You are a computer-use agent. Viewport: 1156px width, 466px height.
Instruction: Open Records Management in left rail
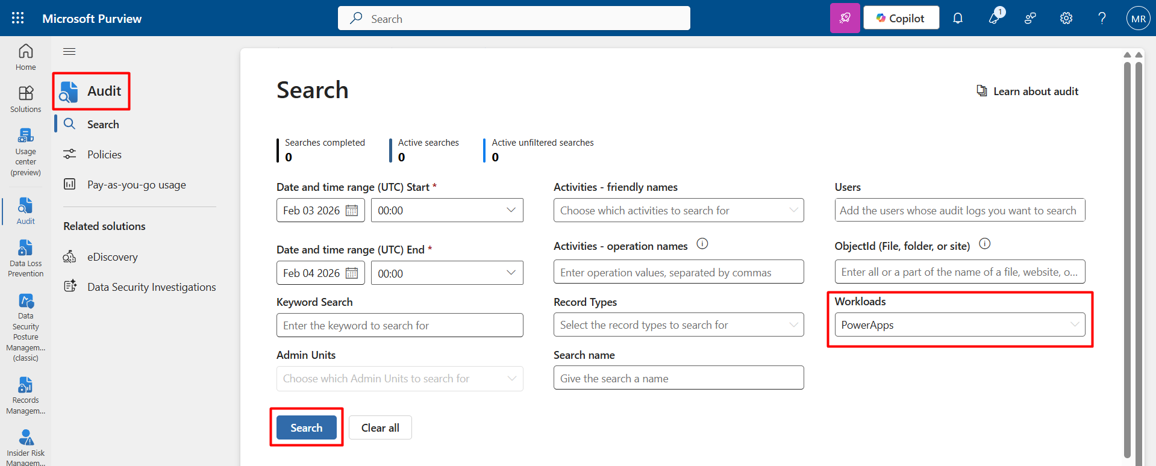coord(25,396)
